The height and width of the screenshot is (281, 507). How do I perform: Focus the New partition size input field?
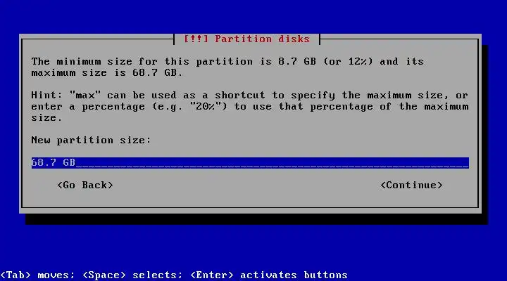[x=250, y=162]
